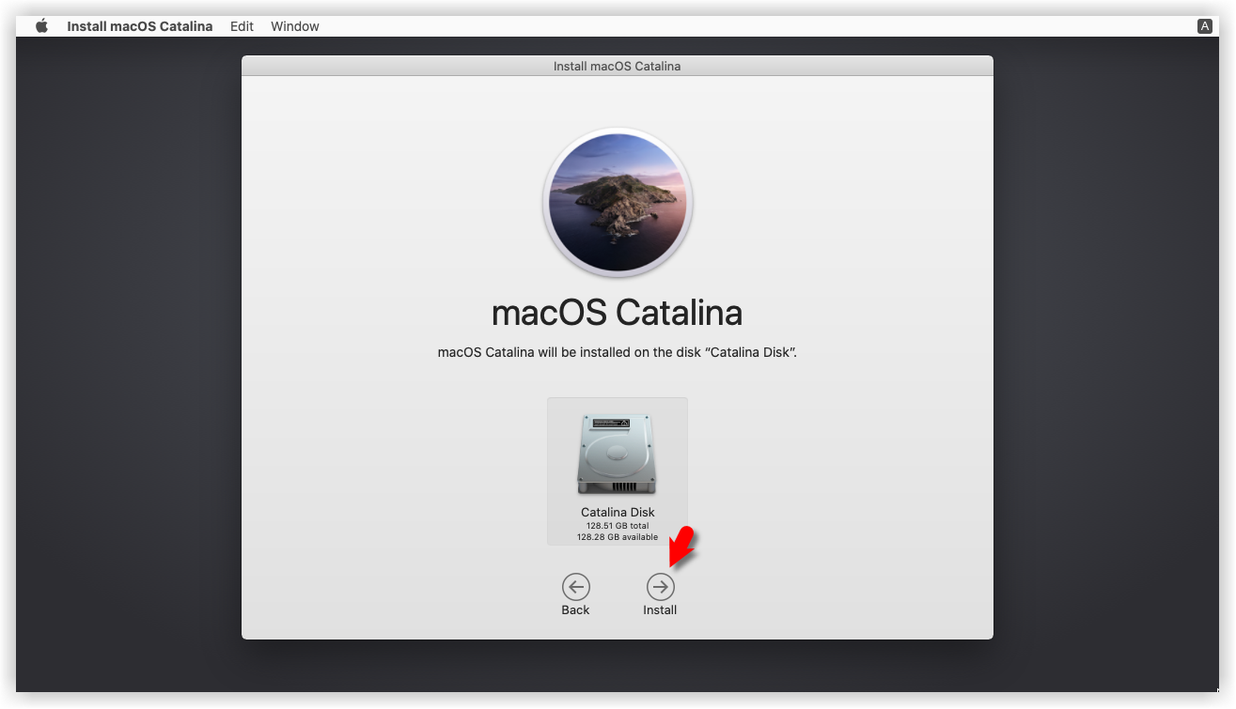Screen dimensions: 1236x709
Task: Click the Back arrow circle icon
Action: [x=575, y=587]
